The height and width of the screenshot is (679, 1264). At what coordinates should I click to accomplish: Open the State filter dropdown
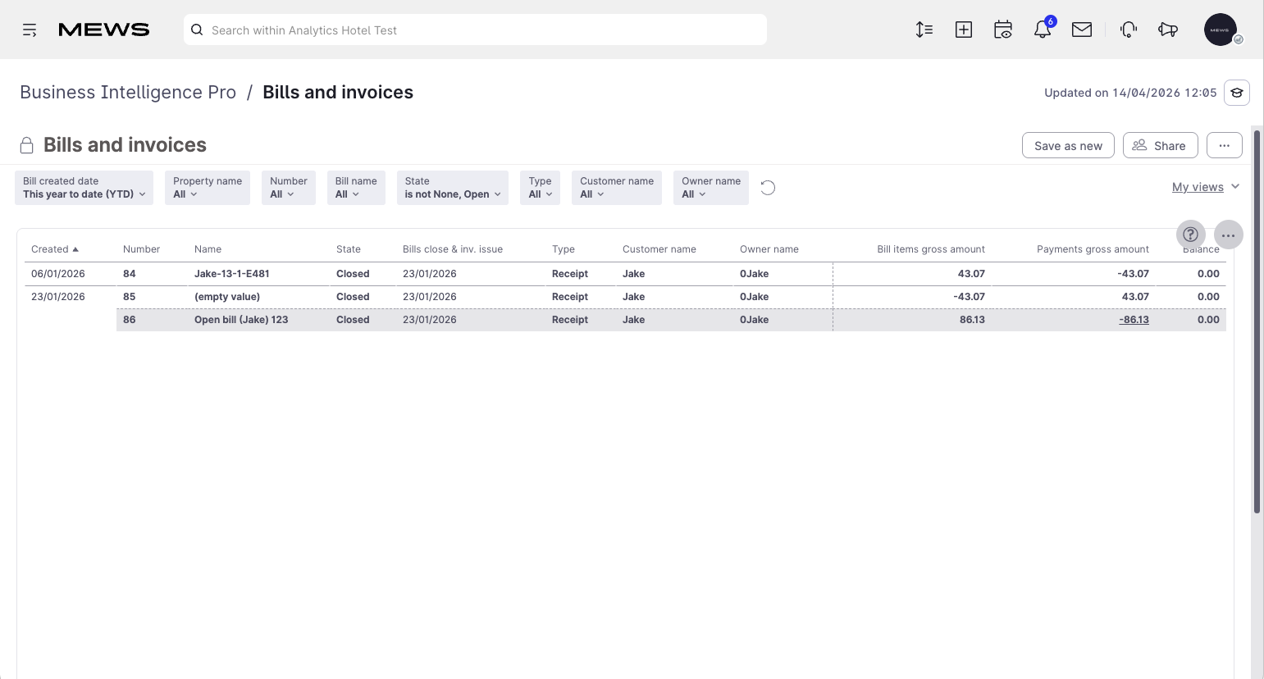click(453, 188)
